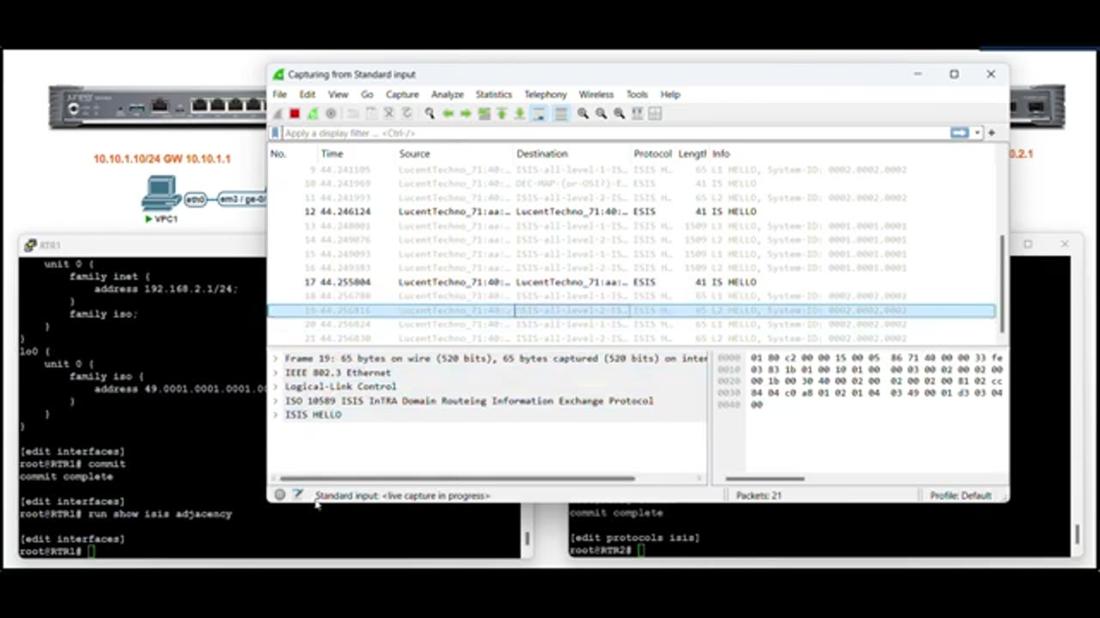Toggle auto-scroll during live capture

[x=539, y=113]
